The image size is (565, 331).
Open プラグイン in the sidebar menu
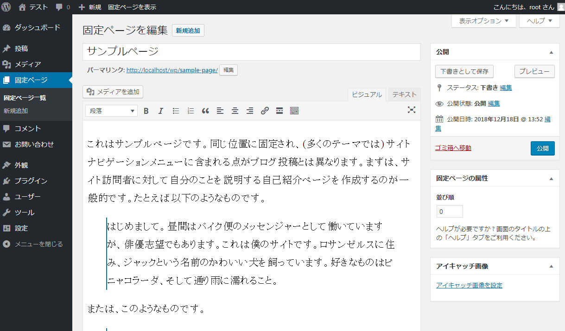(x=31, y=181)
